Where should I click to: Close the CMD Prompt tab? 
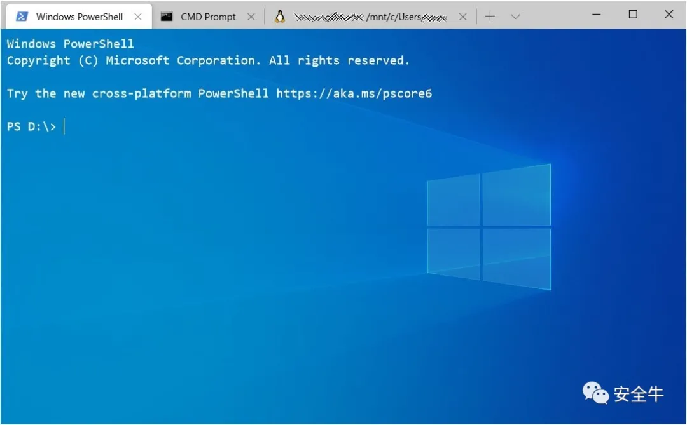(x=251, y=17)
